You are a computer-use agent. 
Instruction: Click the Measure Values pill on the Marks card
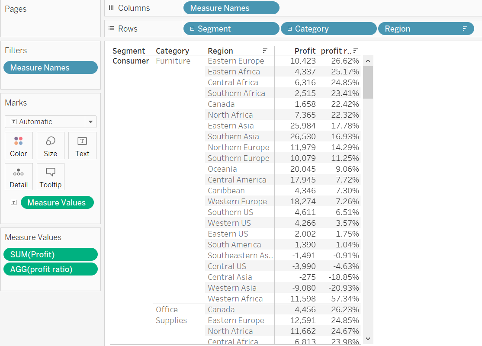57,202
